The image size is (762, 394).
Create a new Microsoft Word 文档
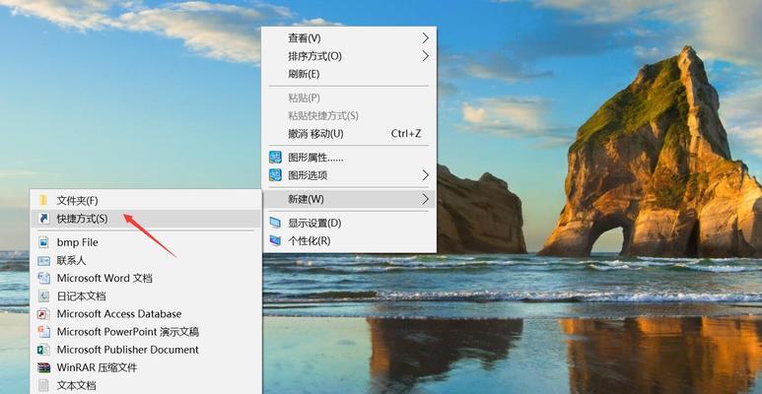point(145,278)
